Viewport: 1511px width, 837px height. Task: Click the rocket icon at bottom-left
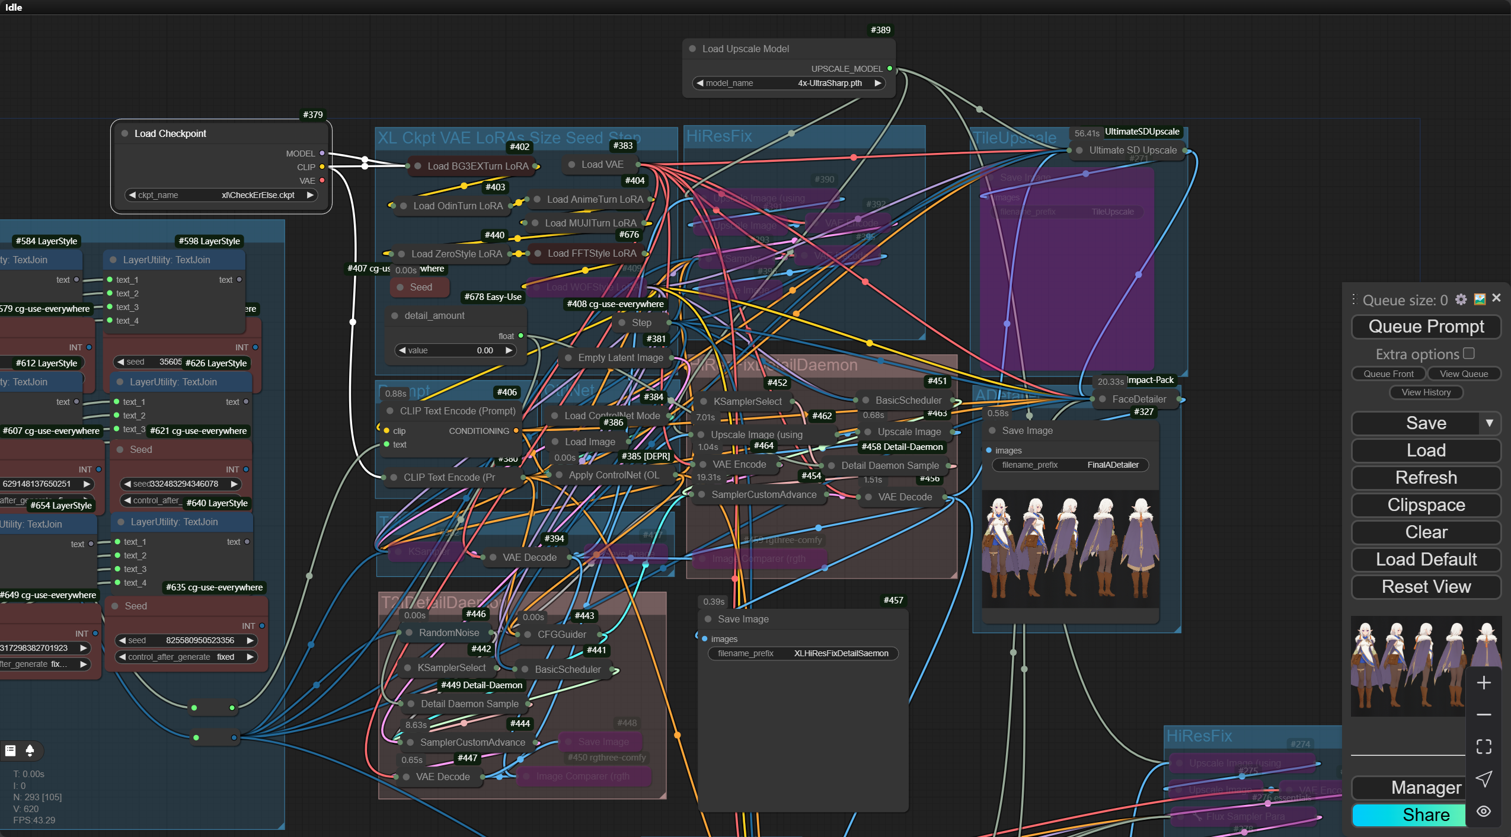click(x=30, y=750)
